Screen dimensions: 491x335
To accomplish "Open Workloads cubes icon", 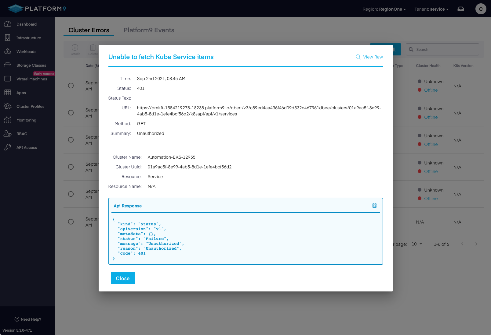I will point(8,51).
